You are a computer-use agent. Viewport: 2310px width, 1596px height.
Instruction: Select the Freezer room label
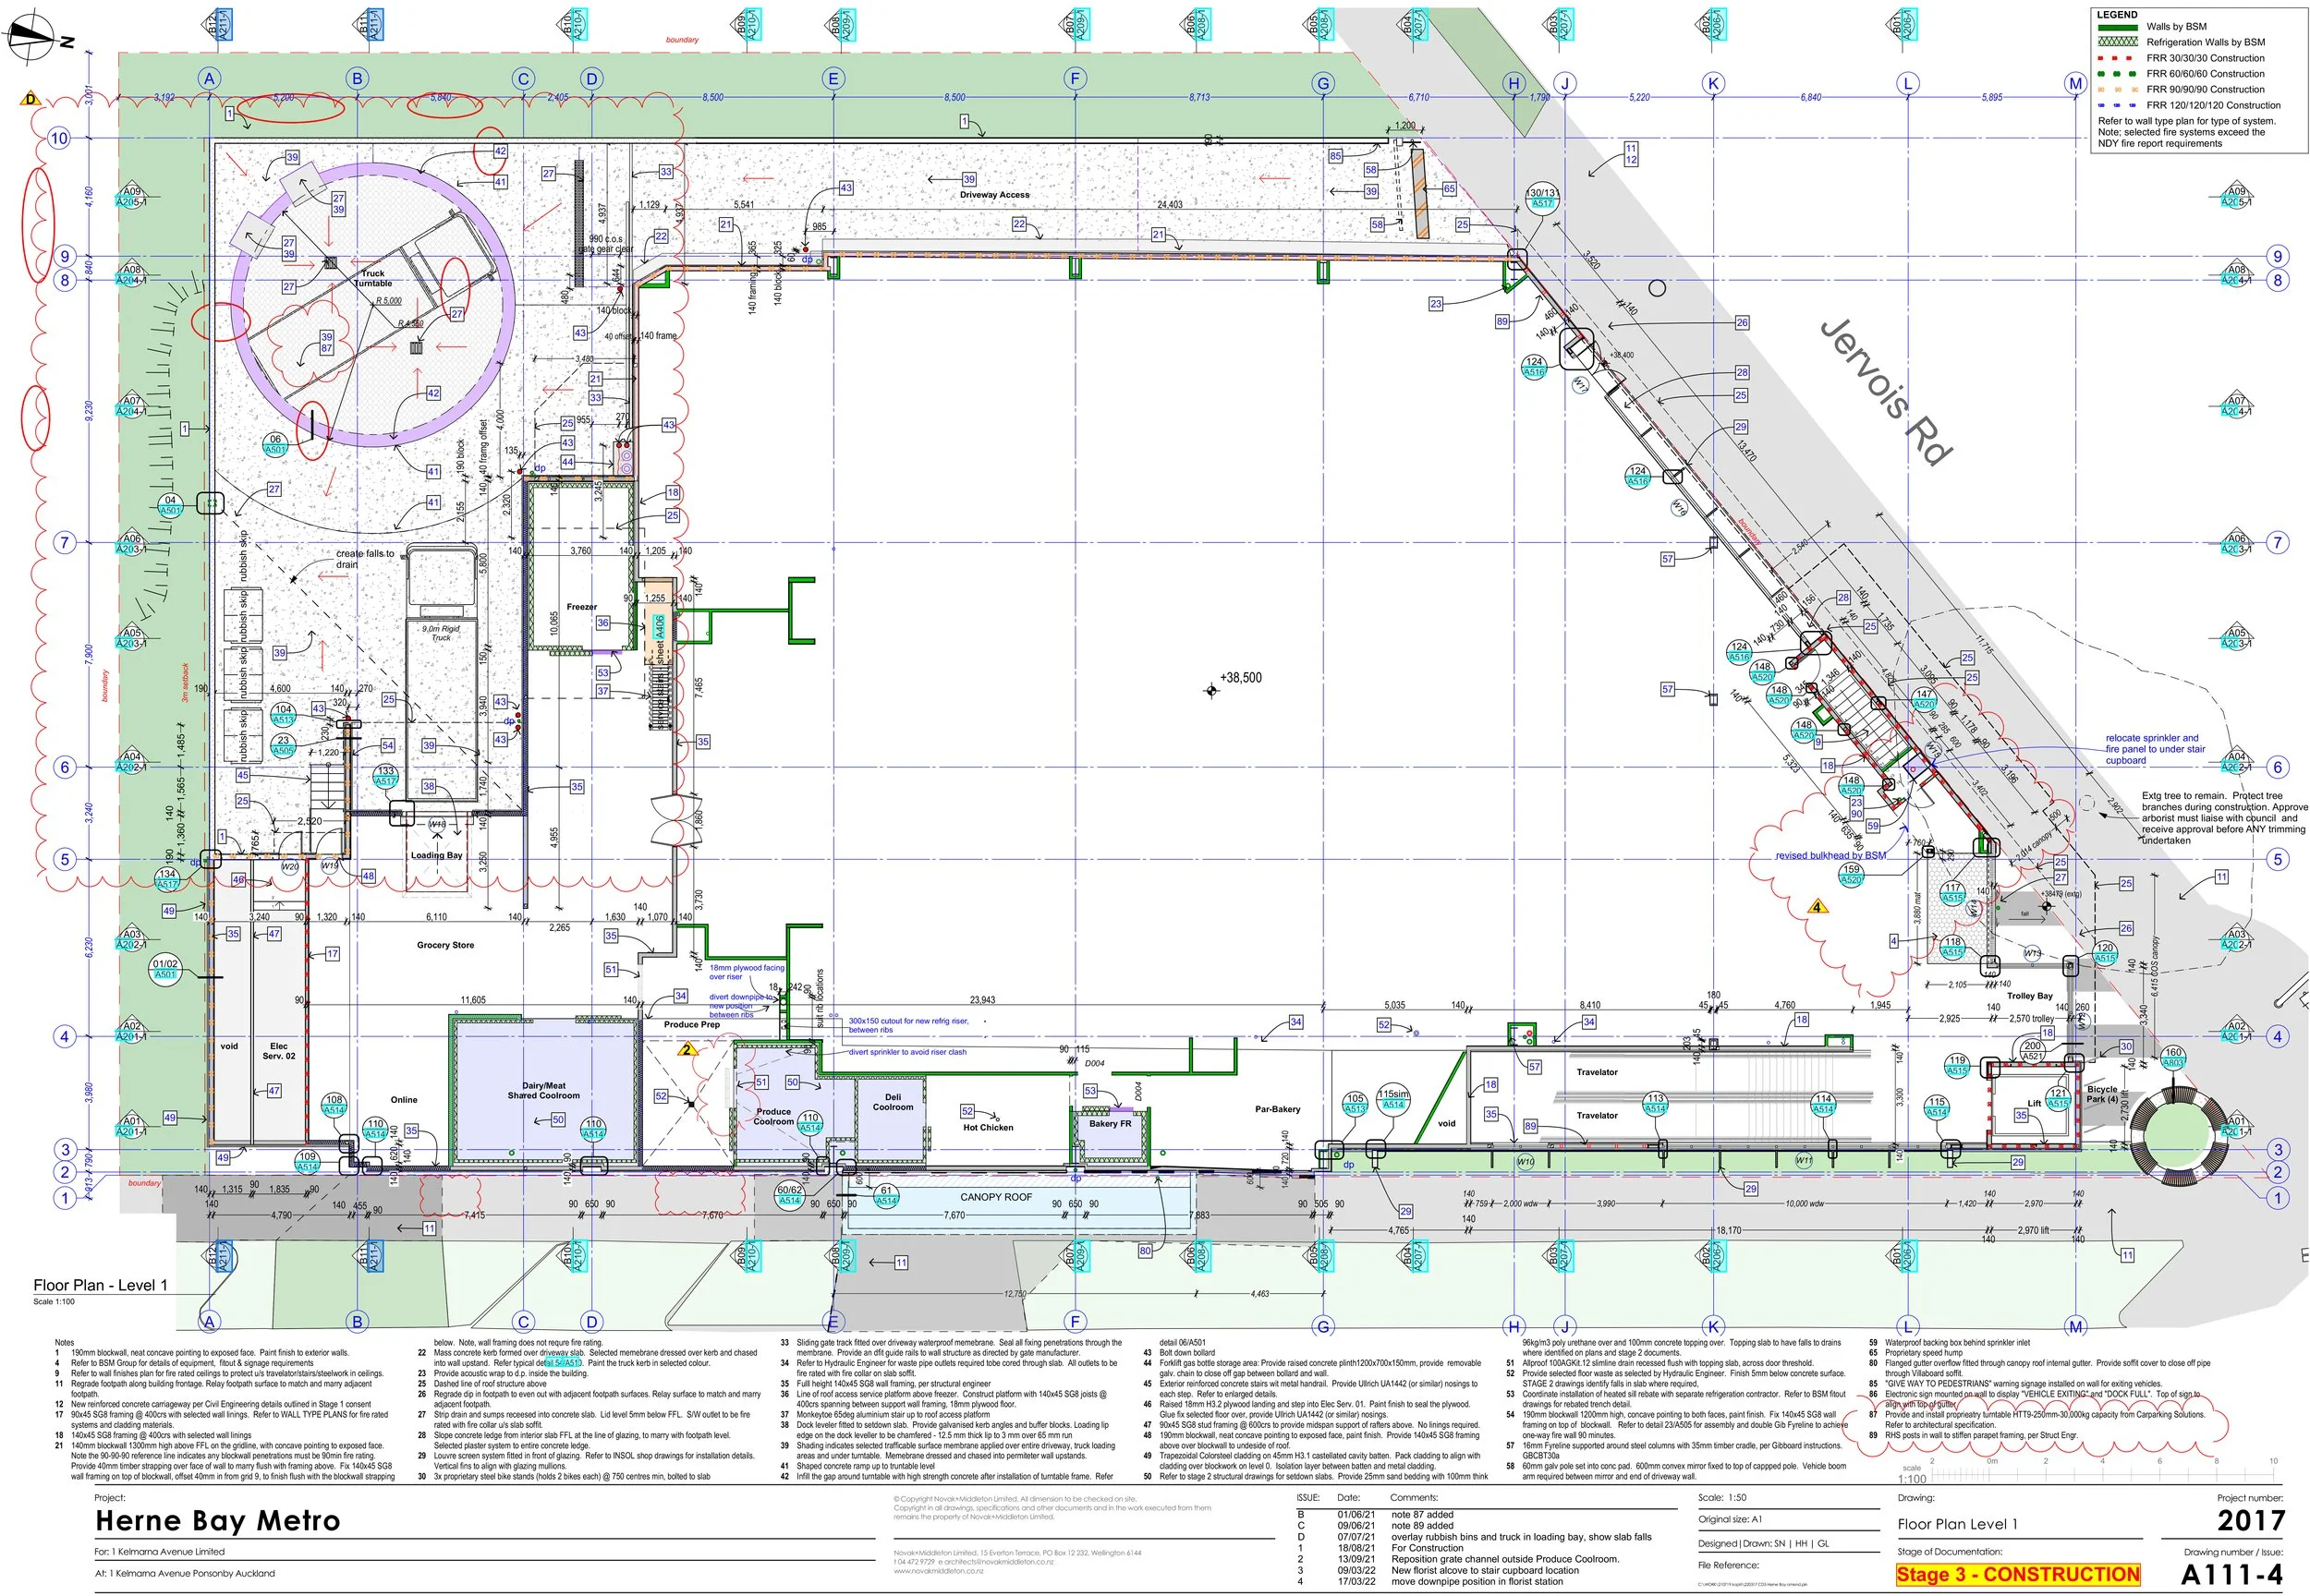581,607
